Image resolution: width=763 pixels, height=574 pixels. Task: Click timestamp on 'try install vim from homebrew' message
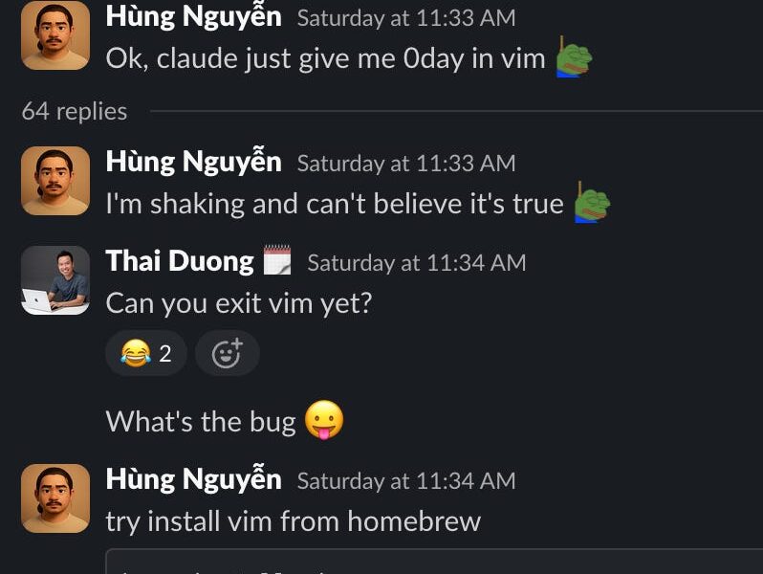pyautogui.click(x=406, y=481)
